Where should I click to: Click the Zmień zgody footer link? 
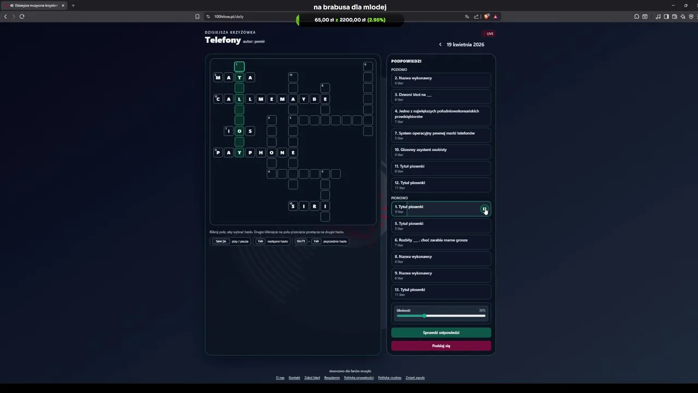tap(415, 378)
